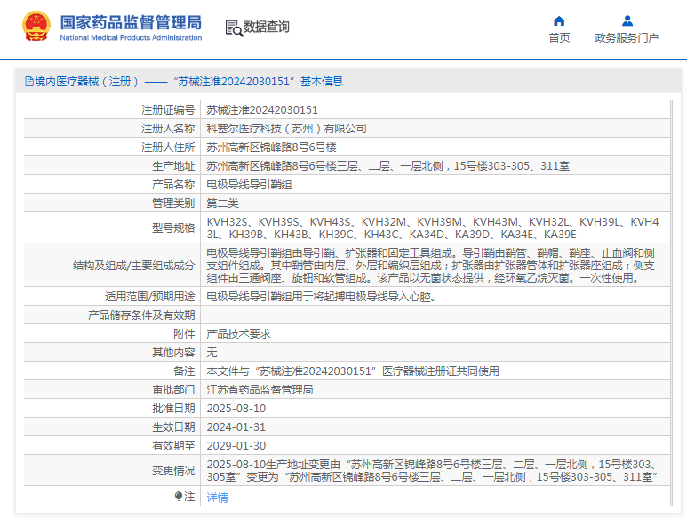The height and width of the screenshot is (518, 687).
Task: Open the 详情 details link
Action: (217, 498)
